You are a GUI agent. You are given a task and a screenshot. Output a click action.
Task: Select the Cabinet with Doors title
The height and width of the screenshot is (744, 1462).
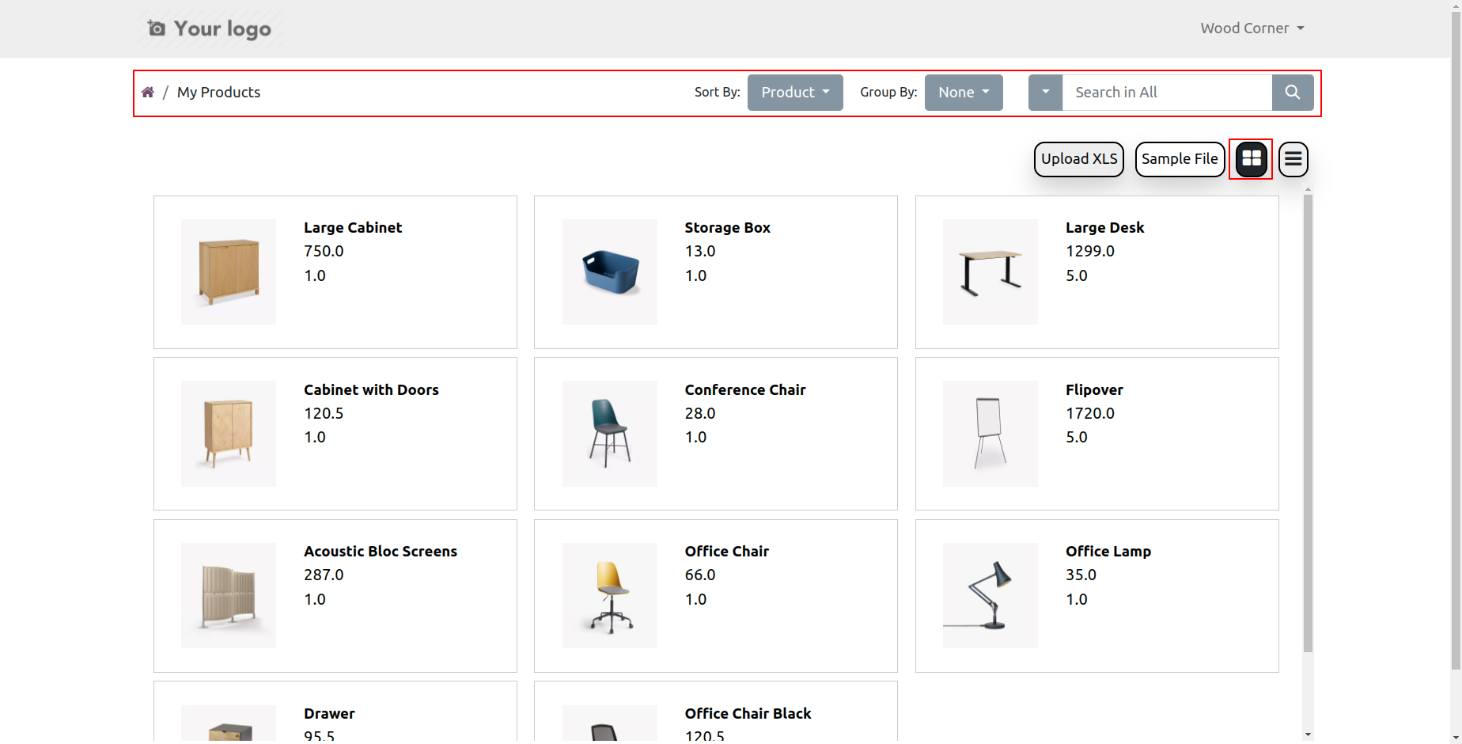click(371, 390)
